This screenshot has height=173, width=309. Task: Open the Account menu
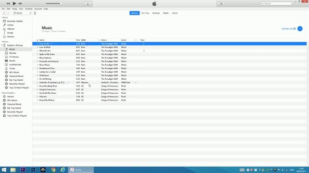pyautogui.click(x=38, y=9)
